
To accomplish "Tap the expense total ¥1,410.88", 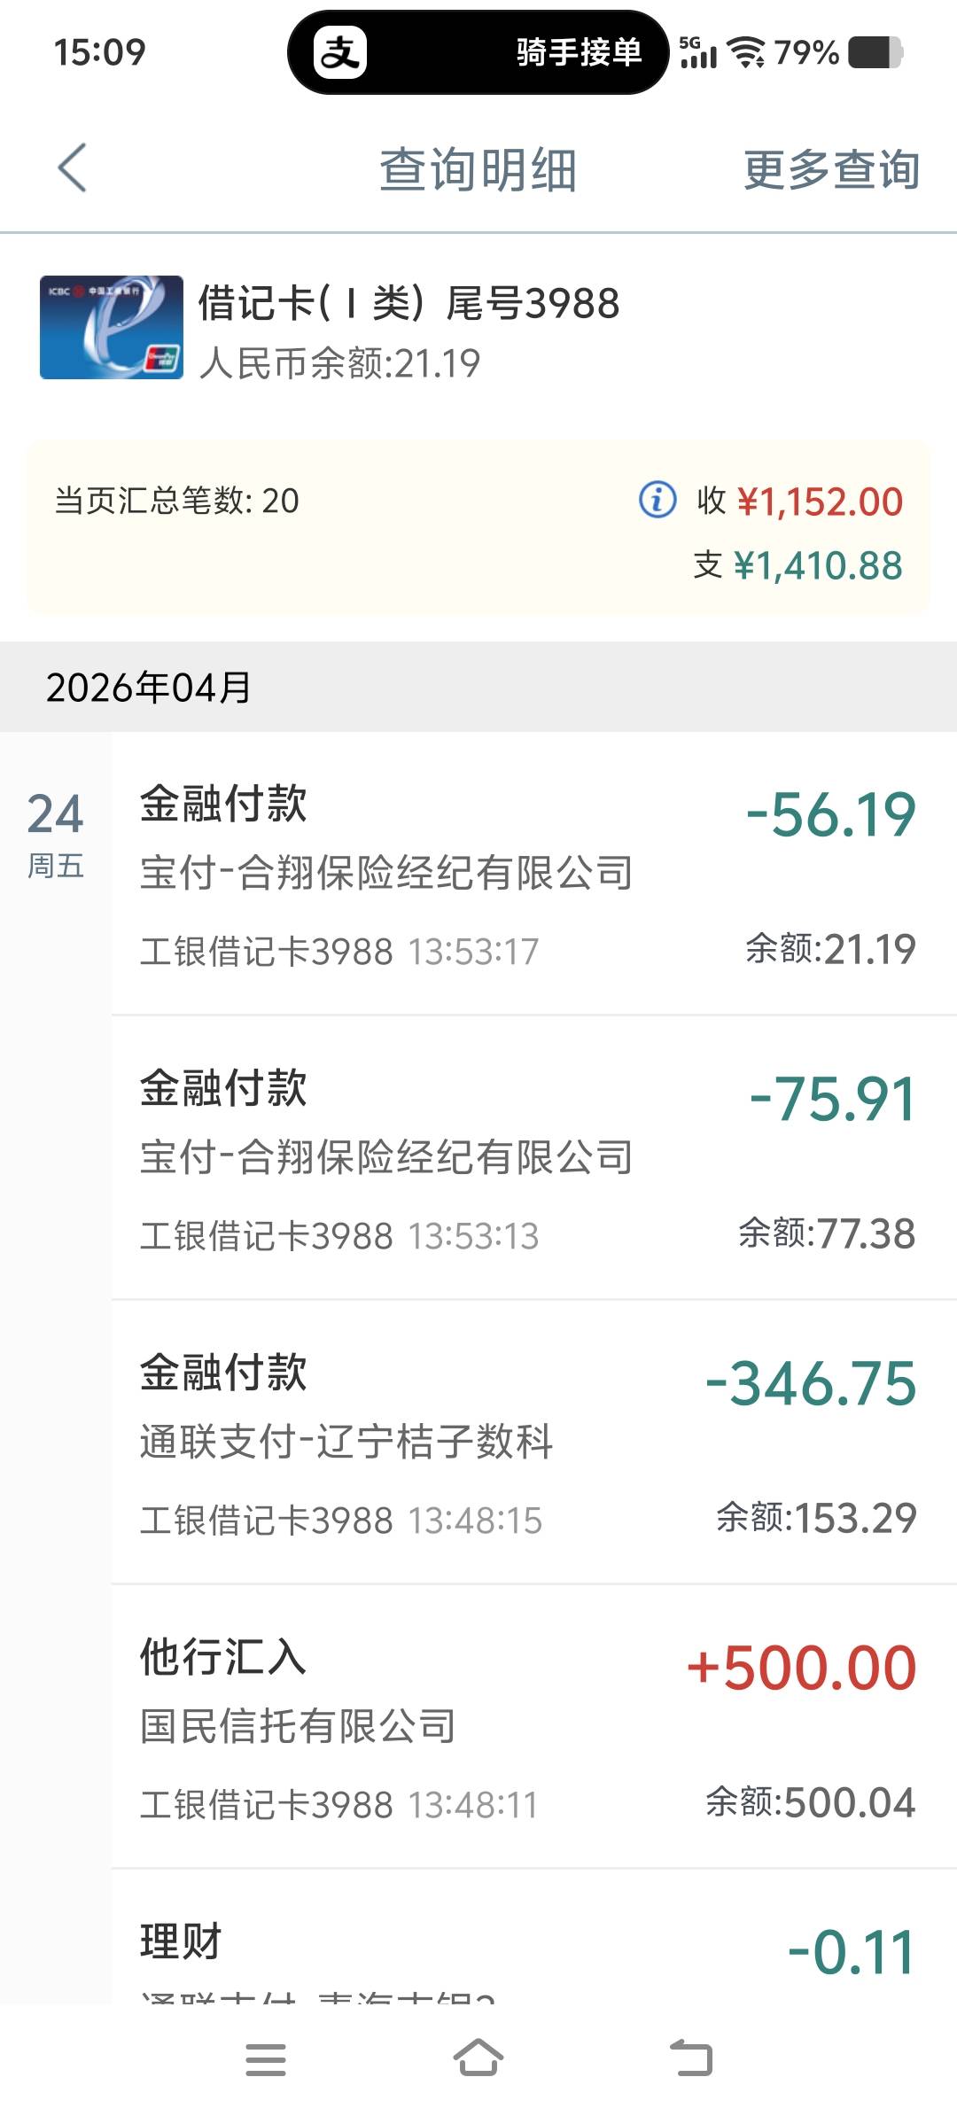I will coord(817,565).
